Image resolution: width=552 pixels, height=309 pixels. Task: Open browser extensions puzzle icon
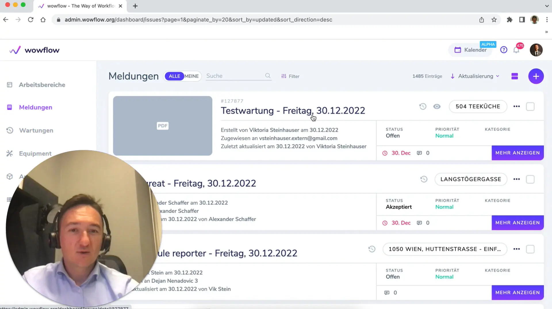(x=509, y=20)
